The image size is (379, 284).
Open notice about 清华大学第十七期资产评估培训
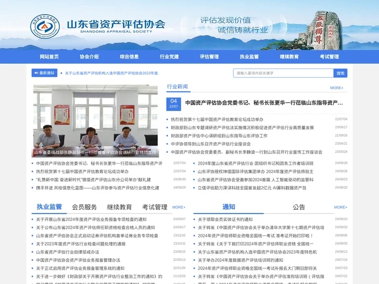(261, 228)
